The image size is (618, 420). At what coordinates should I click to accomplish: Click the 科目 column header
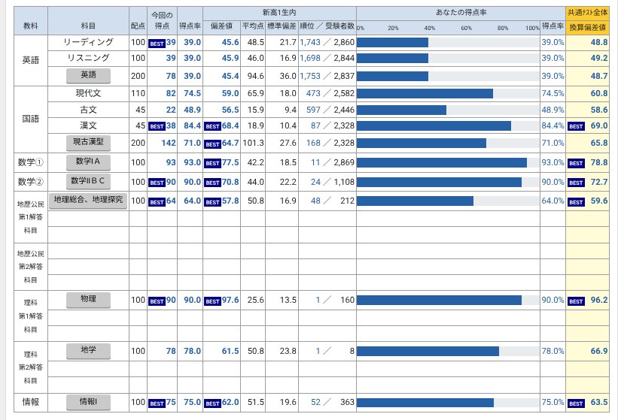(x=88, y=20)
